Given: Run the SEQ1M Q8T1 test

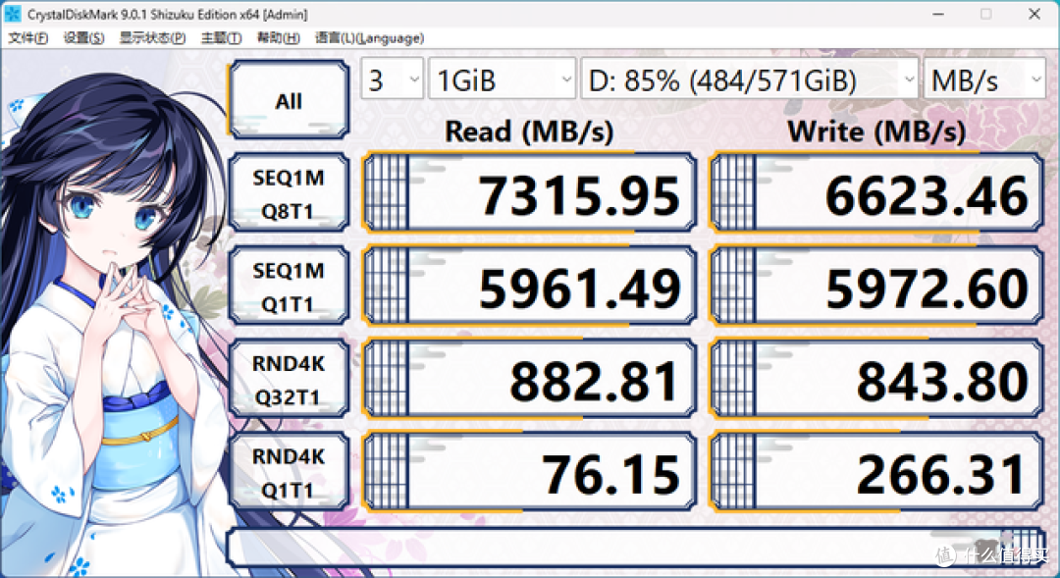Looking at the screenshot, I should pos(289,193).
